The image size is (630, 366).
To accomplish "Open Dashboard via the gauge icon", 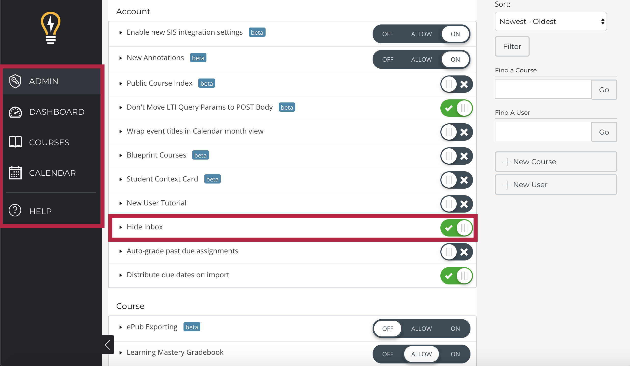I will [x=15, y=112].
